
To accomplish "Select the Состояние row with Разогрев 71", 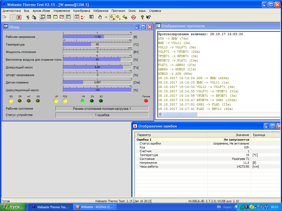I will click(x=207, y=159).
